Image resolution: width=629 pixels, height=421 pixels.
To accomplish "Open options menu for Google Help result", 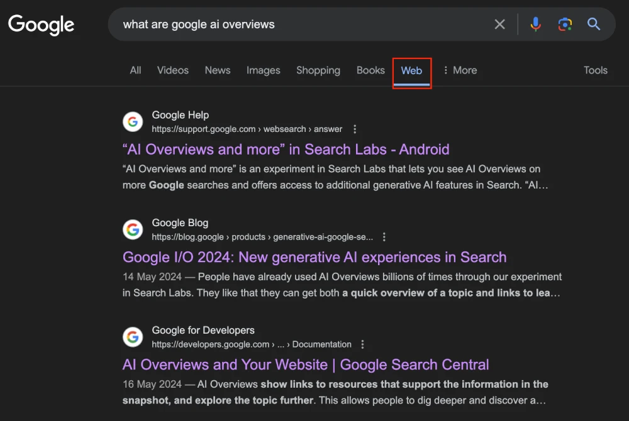I will (355, 129).
